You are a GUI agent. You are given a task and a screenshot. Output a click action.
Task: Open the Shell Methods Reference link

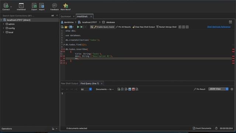click(x=219, y=27)
